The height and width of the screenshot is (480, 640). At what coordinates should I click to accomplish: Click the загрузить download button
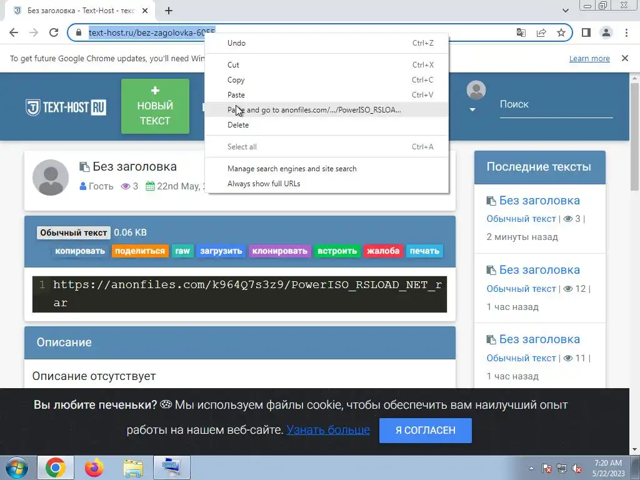coord(221,251)
